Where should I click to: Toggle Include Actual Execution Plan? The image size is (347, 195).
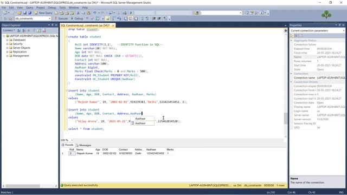[114, 18]
